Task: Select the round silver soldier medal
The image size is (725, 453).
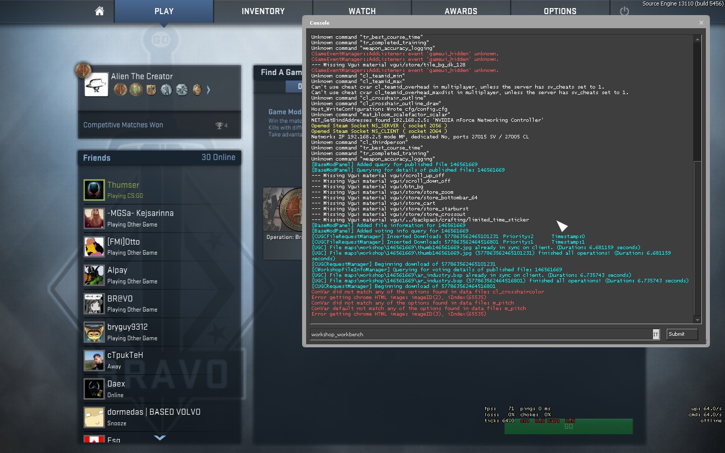Action: [166, 90]
